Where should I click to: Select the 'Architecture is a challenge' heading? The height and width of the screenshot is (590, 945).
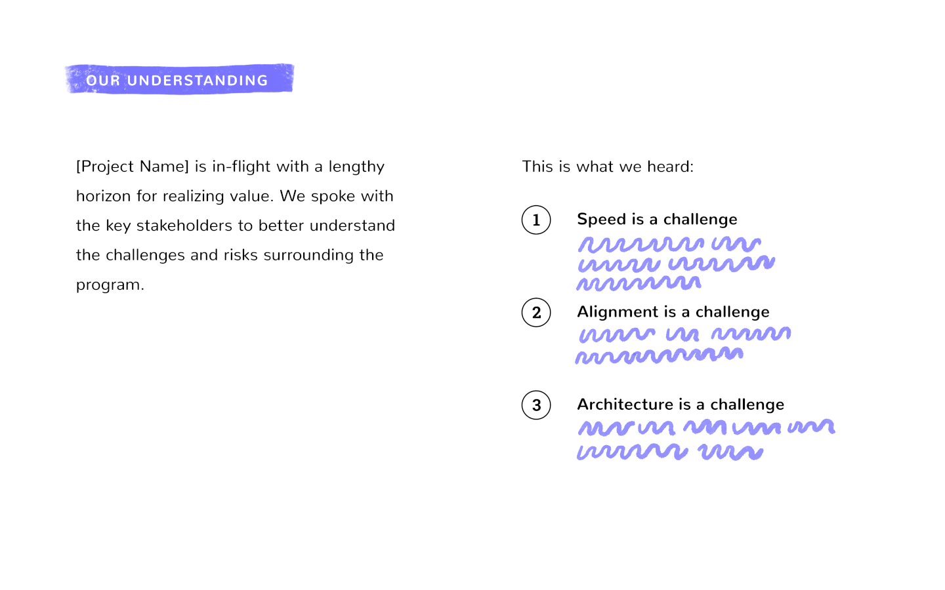681,404
